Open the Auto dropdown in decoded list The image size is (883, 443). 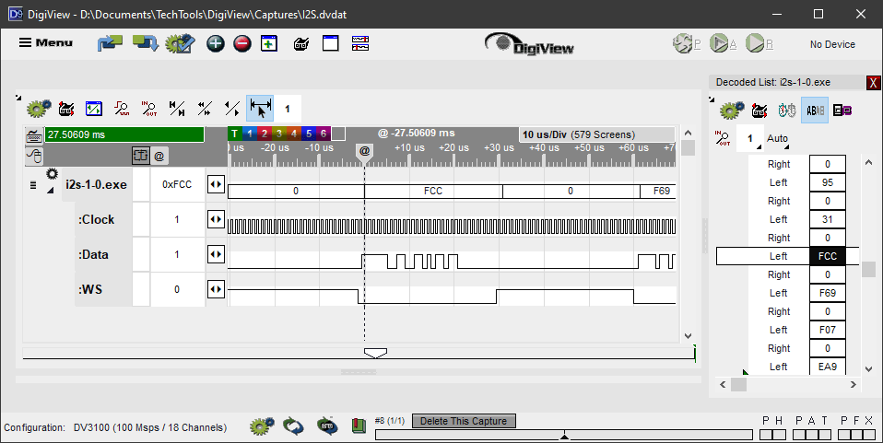pyautogui.click(x=778, y=139)
